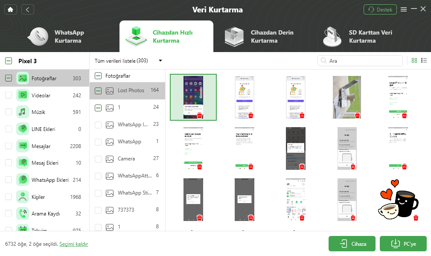Toggle the Pixel 3 device checkbox
This screenshot has height=256, width=431.
click(x=9, y=61)
